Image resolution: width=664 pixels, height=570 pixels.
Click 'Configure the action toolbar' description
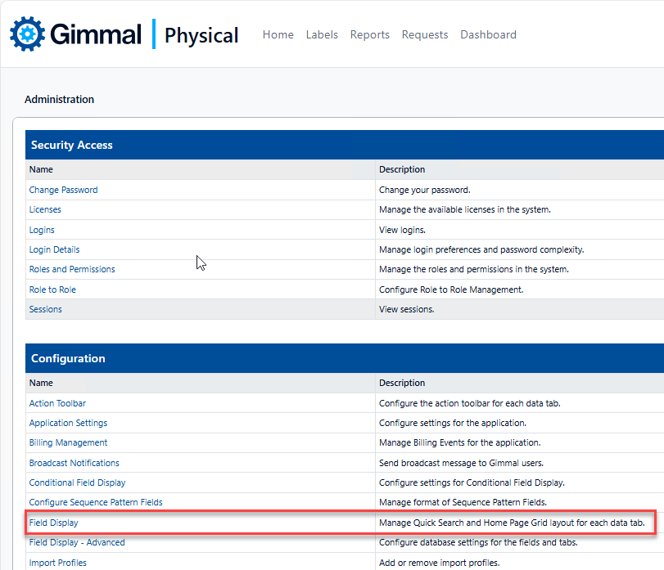[x=470, y=403]
